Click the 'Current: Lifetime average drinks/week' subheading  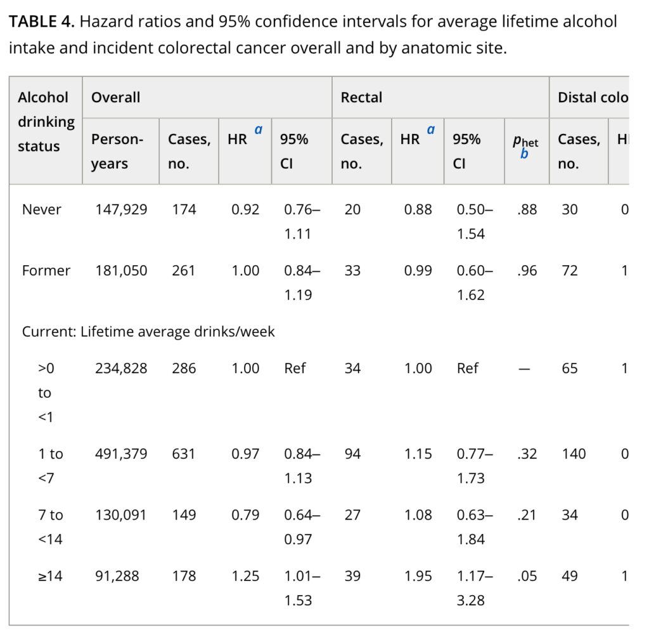[x=148, y=331]
